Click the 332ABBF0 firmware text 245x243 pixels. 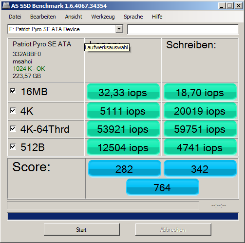pyautogui.click(x=27, y=54)
